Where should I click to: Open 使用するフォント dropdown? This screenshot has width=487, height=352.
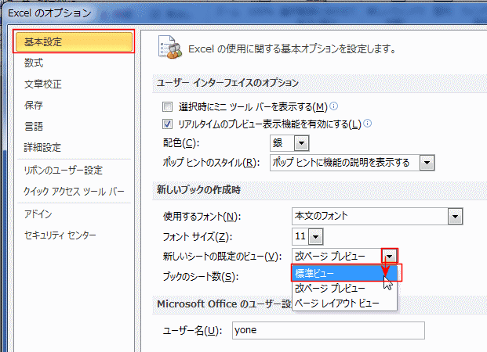pyautogui.click(x=456, y=216)
